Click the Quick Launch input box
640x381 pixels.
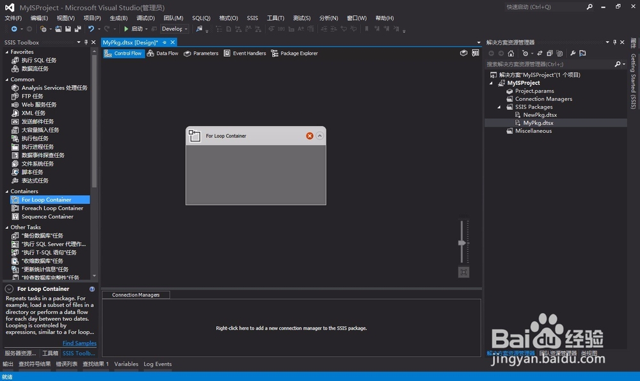545,7
